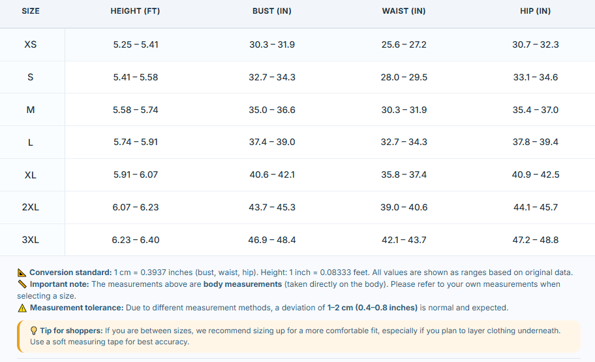Viewport: 595px width, 362px height.
Task: Click the 3XL size row label
Action: coord(31,240)
